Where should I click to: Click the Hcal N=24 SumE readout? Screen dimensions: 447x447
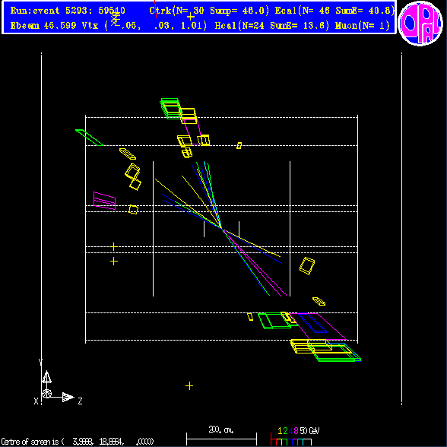(x=271, y=26)
